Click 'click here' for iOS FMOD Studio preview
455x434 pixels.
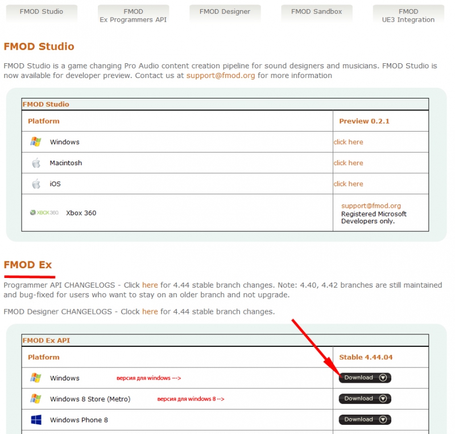click(x=348, y=184)
